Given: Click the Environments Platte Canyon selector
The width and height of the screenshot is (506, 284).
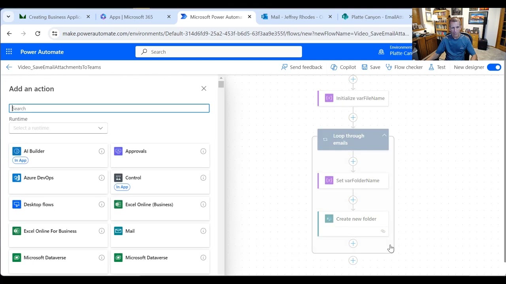Looking at the screenshot, I should click(395, 50).
